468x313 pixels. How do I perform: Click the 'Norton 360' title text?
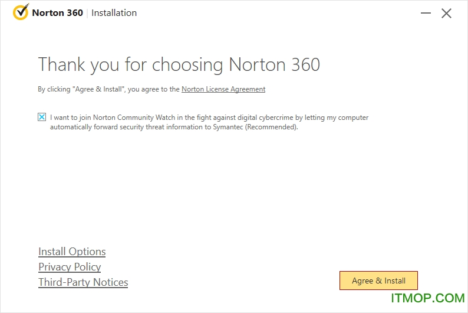click(x=57, y=13)
